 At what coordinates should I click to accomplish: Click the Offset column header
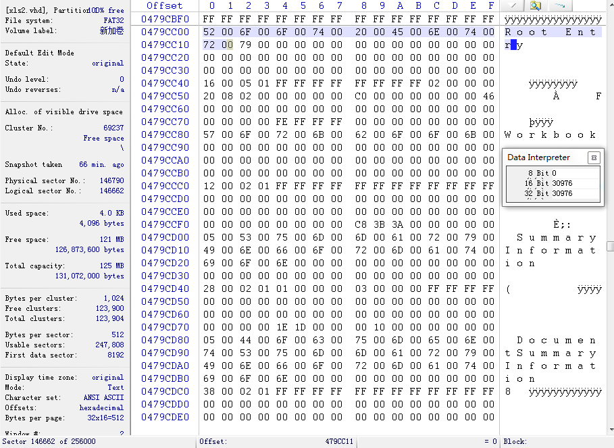point(165,5)
